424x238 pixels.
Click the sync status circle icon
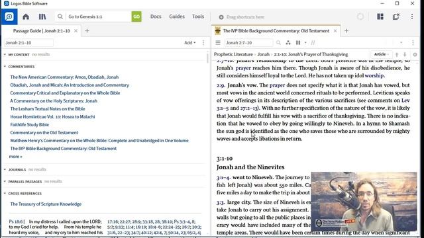tap(360, 17)
